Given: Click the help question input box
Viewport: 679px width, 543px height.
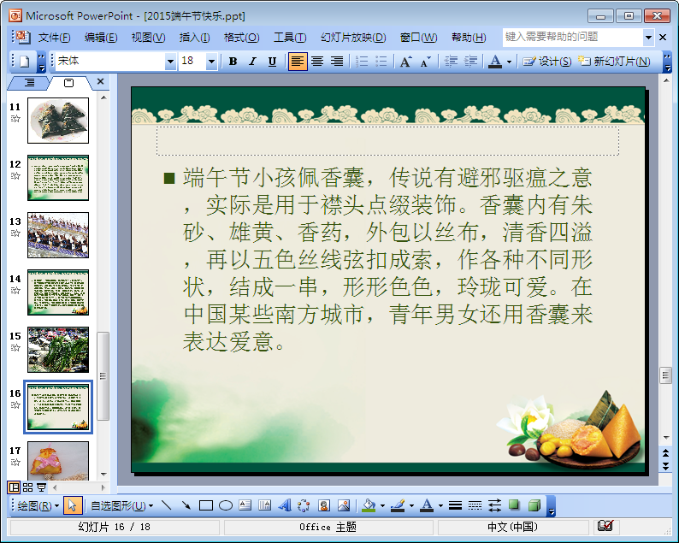Looking at the screenshot, I should click(x=572, y=38).
